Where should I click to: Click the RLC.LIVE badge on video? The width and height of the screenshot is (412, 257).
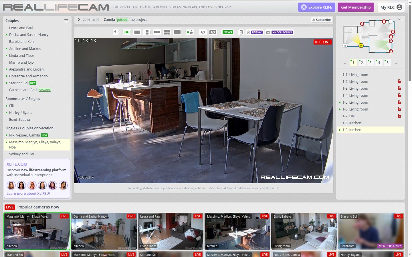point(322,42)
